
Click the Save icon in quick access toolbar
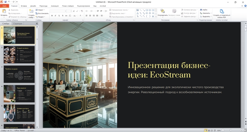pos(5,2)
